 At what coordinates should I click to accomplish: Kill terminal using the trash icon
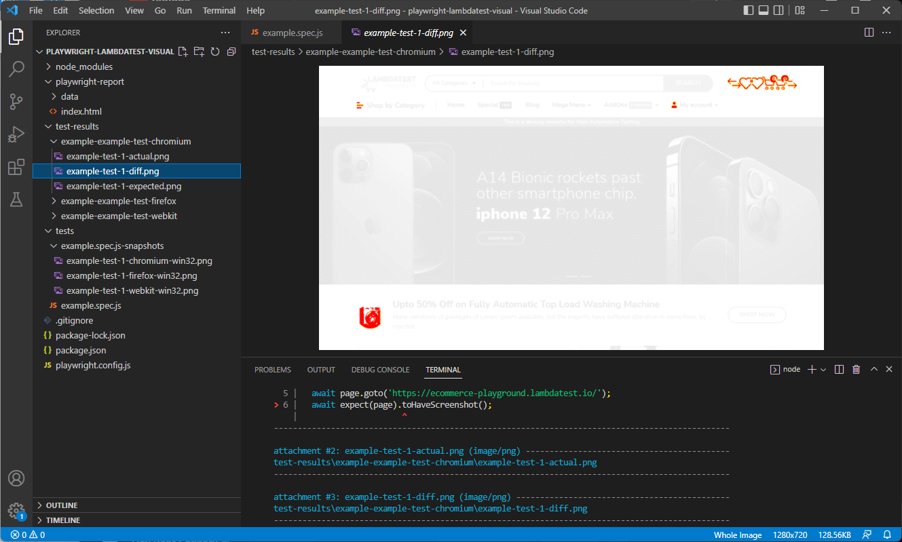[857, 370]
